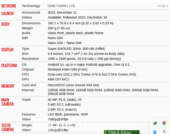Image resolution: width=170 pixels, height=134 pixels.
Task: Select the Resolution spec label
Action: (x=30, y=59)
